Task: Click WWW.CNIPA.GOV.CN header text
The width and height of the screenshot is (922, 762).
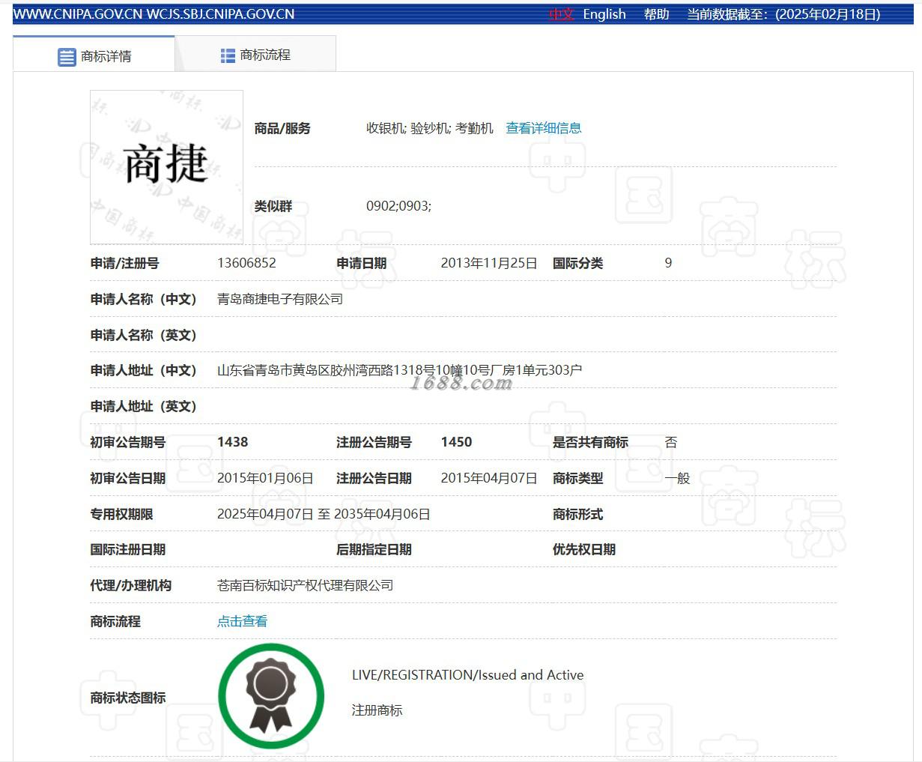Action: pyautogui.click(x=78, y=14)
